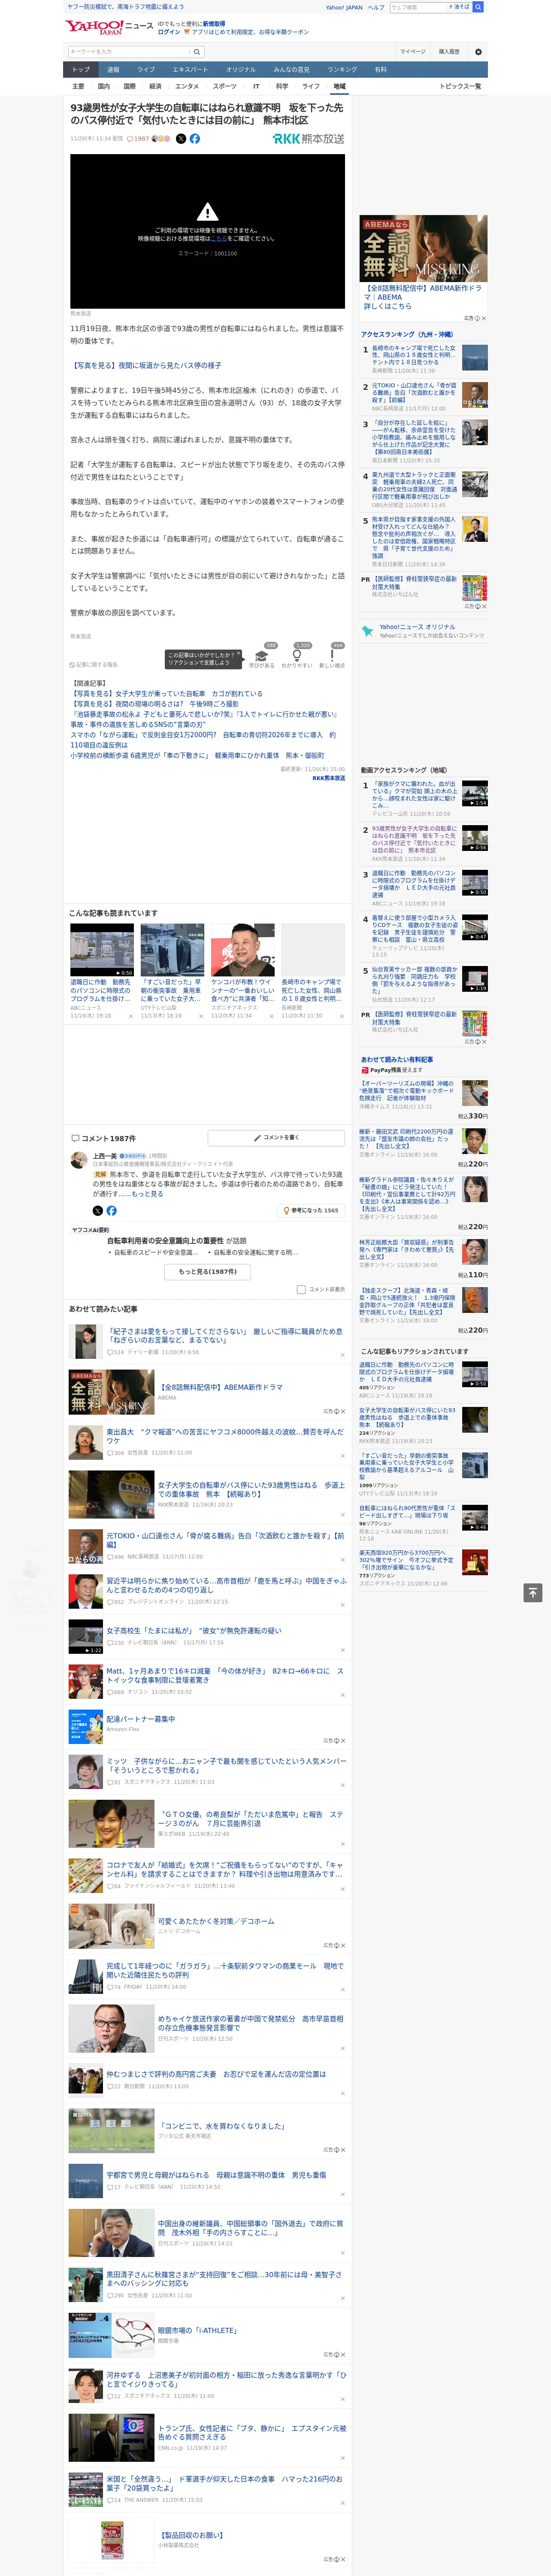This screenshot has height=2576, width=551.
Task: Click the わかりやすい lightbulb reaction
Action: (x=296, y=656)
